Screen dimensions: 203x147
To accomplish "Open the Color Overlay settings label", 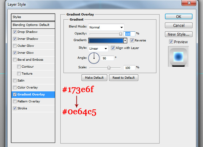I will pyautogui.click(x=28, y=88).
